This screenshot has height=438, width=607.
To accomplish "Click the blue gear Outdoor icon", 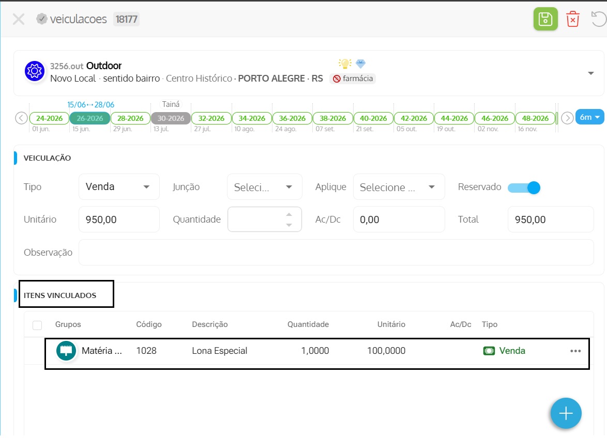I will click(35, 71).
